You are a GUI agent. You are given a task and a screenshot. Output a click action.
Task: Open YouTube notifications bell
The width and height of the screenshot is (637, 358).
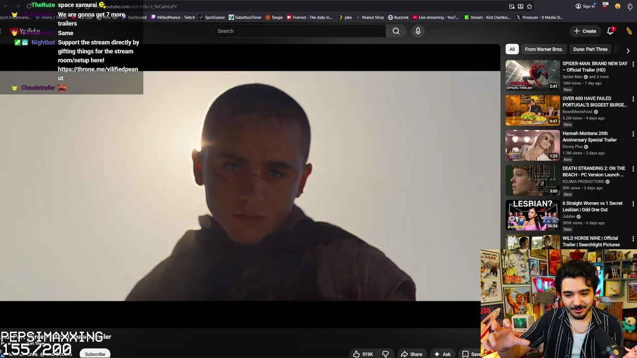(611, 31)
